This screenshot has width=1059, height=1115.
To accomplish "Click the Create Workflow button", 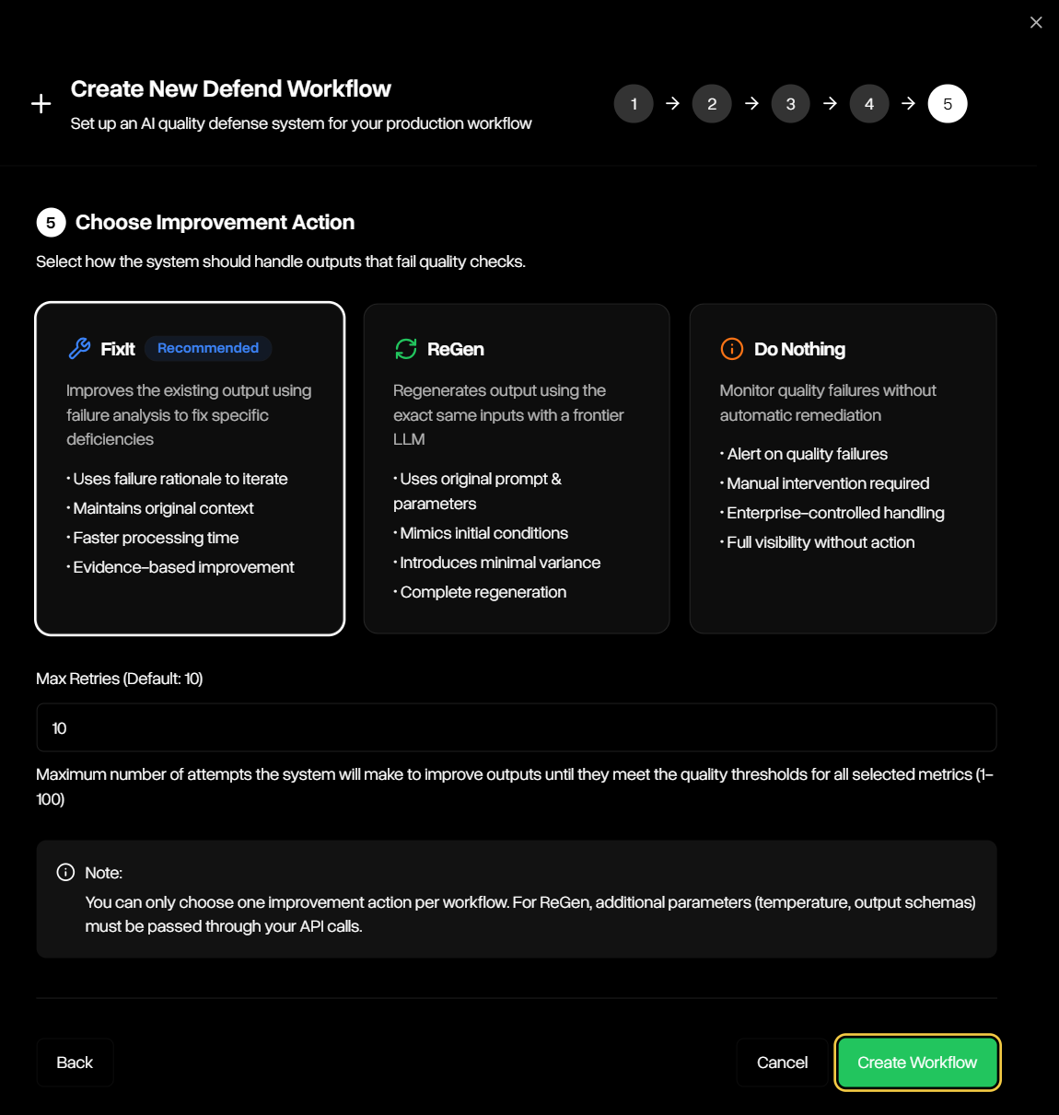I will 917,1062.
